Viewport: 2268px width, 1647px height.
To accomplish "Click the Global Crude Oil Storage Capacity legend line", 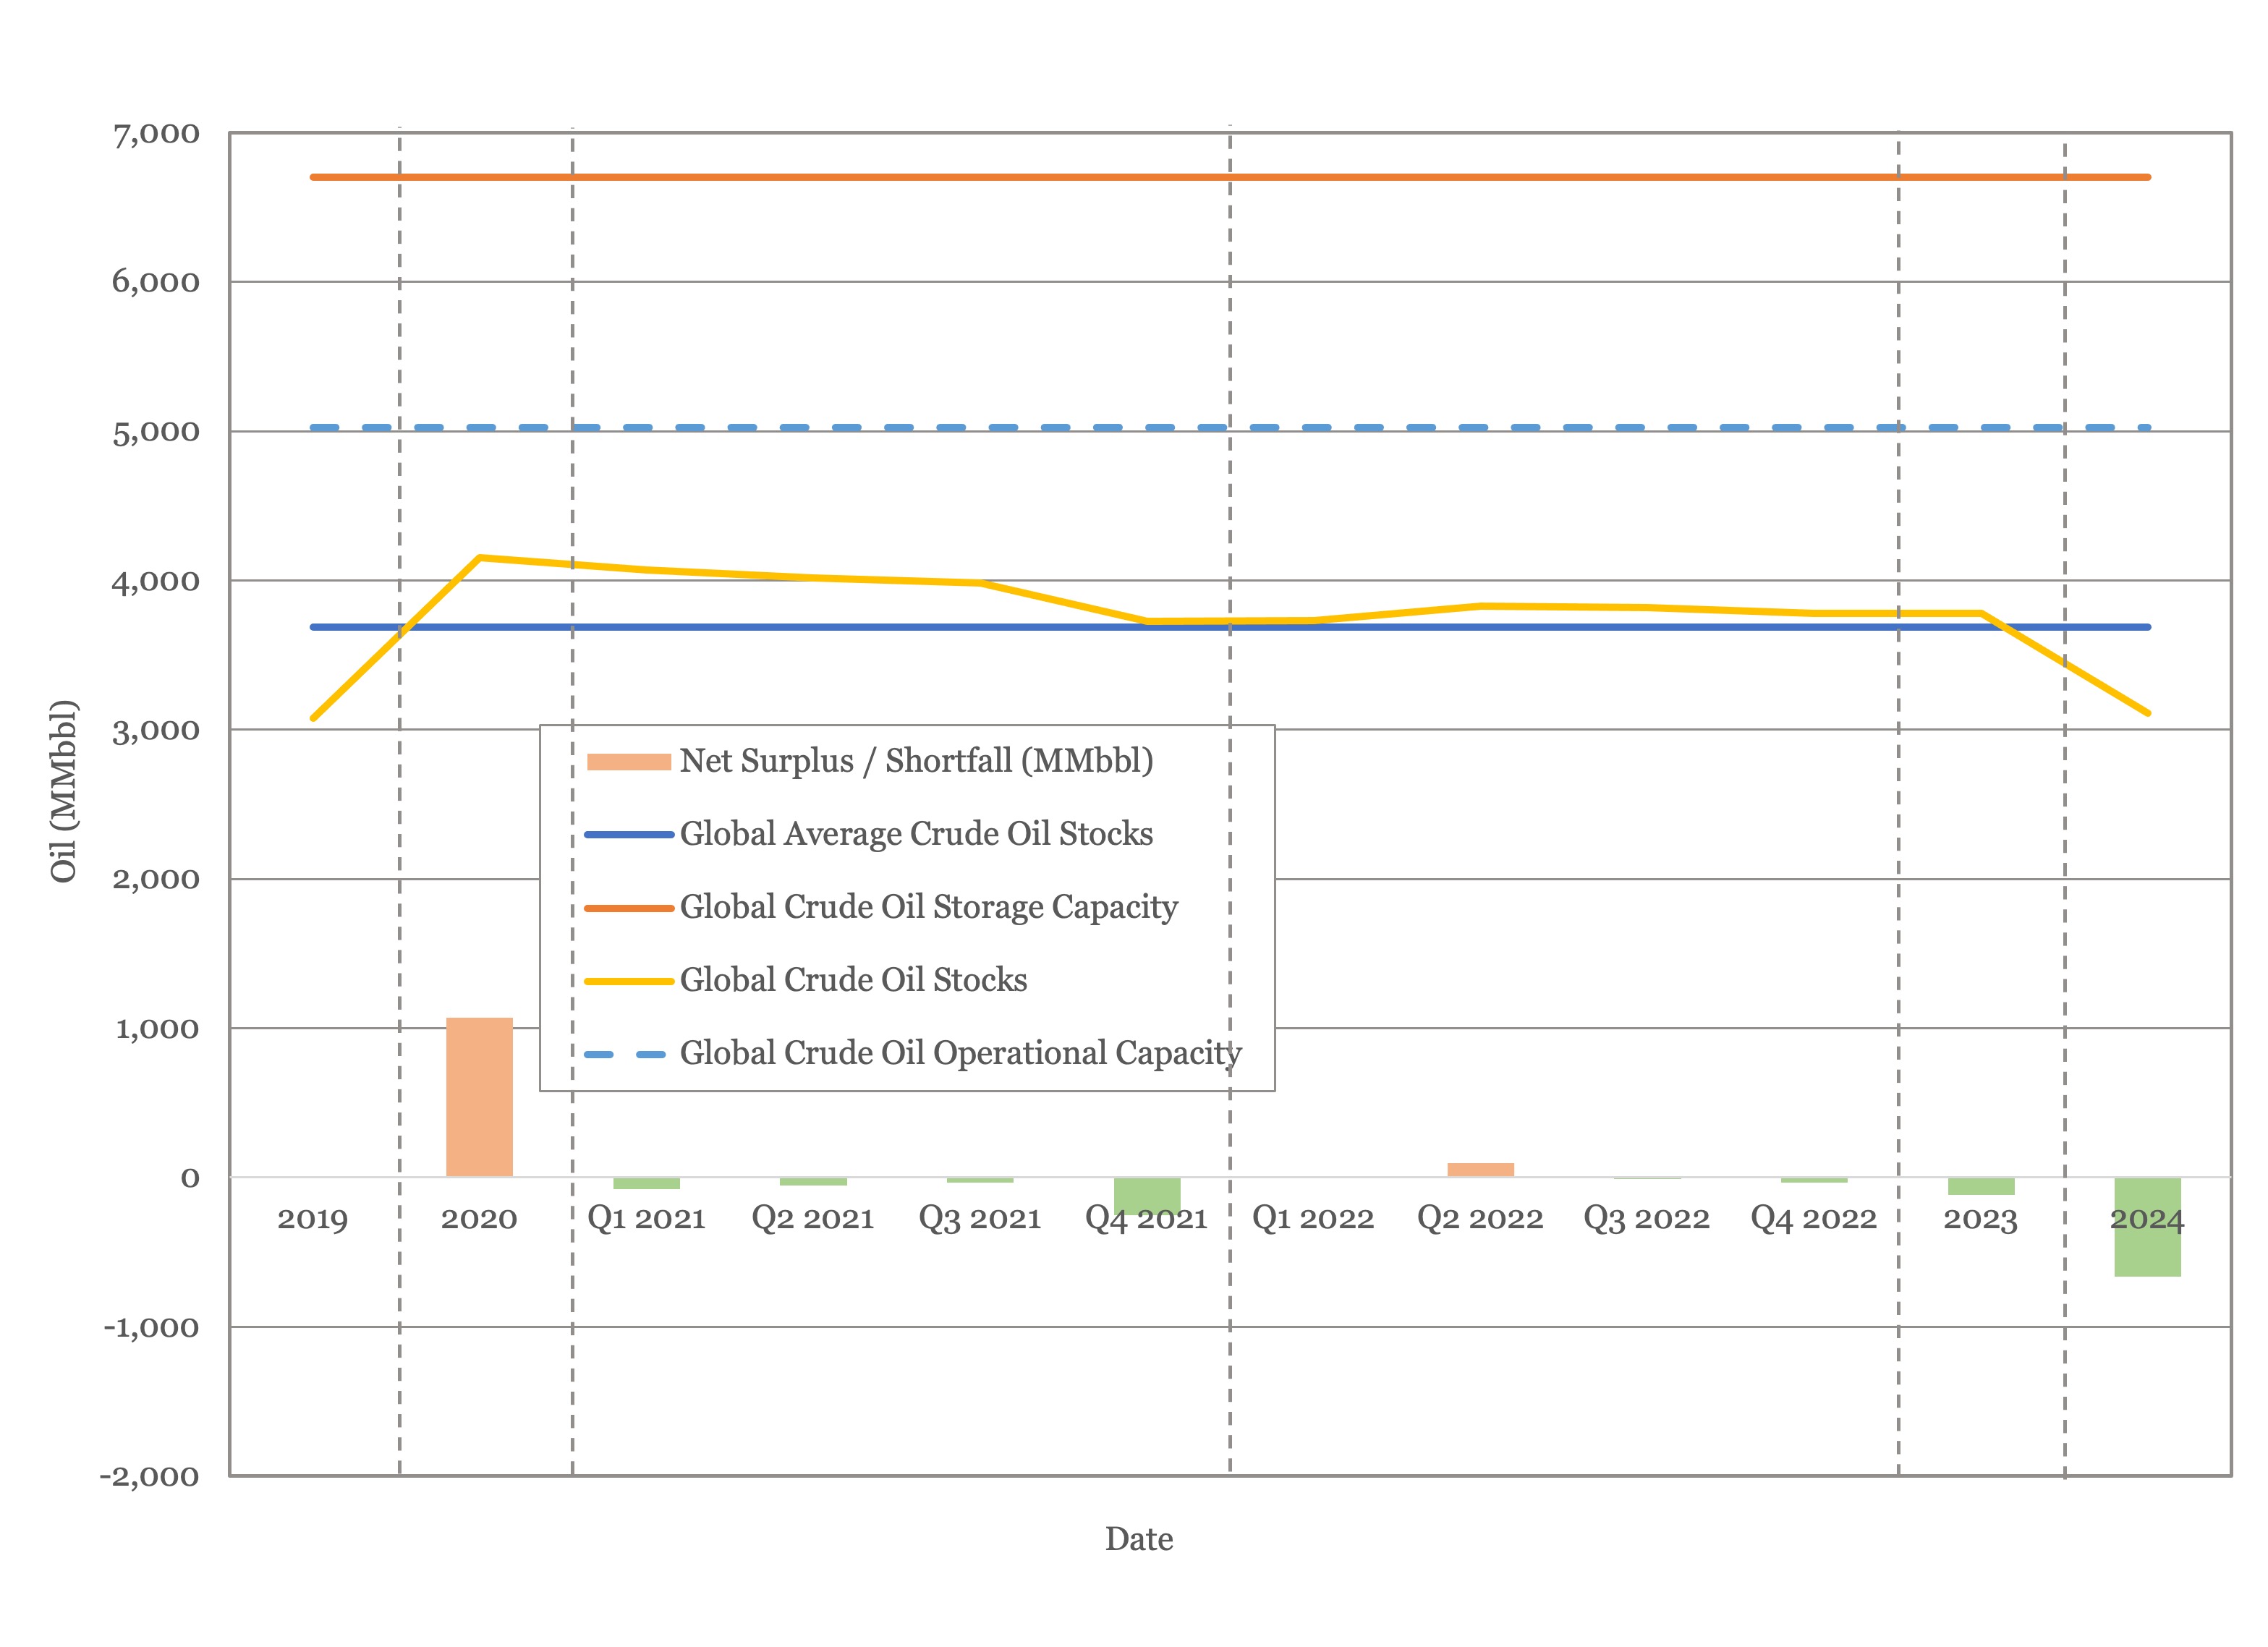I will tap(628, 908).
